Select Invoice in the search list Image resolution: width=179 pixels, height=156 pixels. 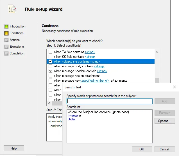[73, 116]
